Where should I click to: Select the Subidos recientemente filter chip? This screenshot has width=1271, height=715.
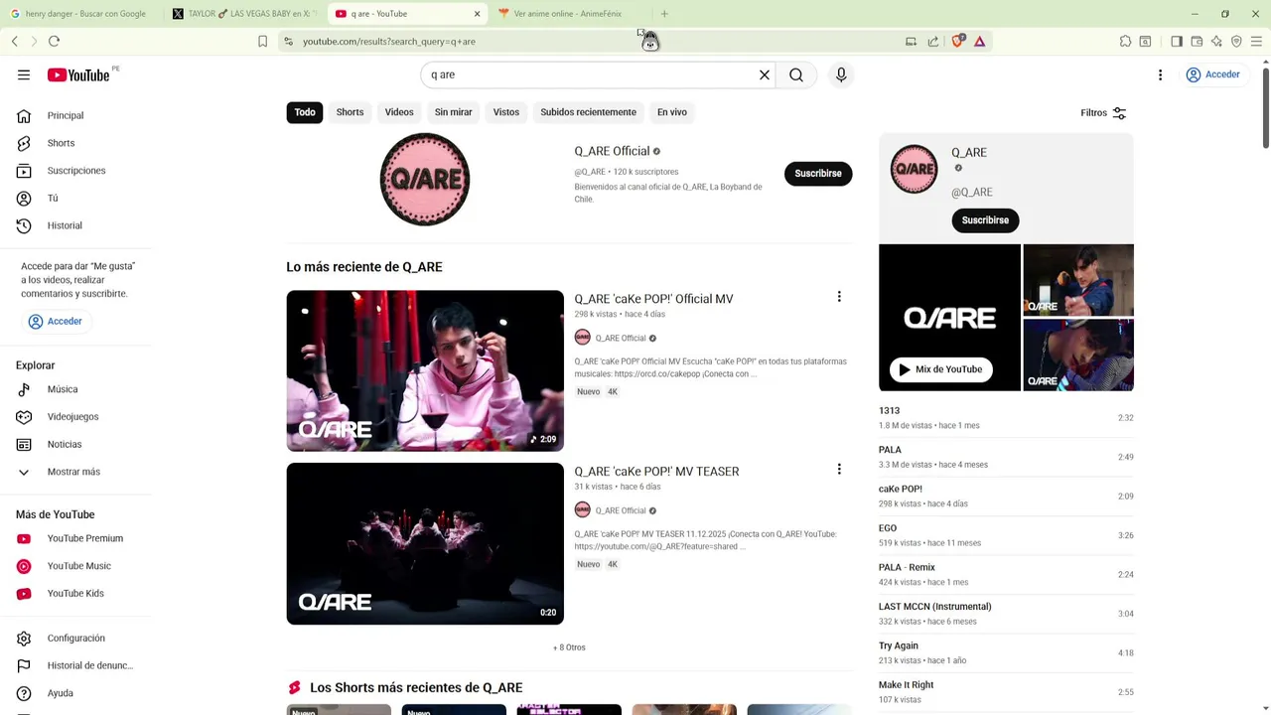tap(588, 112)
